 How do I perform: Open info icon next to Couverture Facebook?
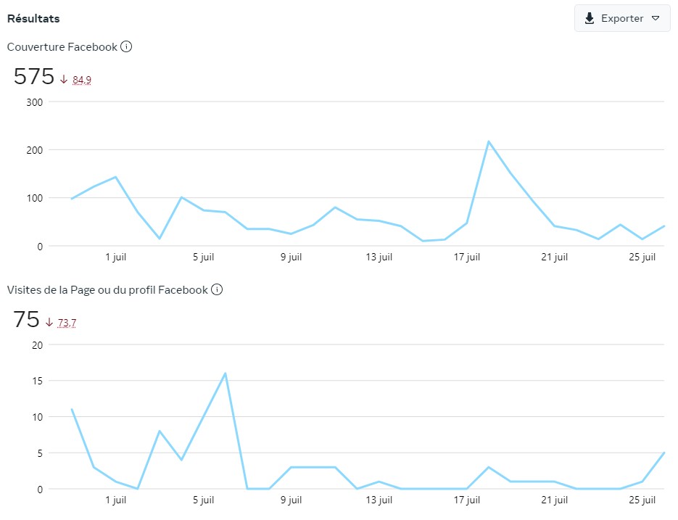click(126, 46)
